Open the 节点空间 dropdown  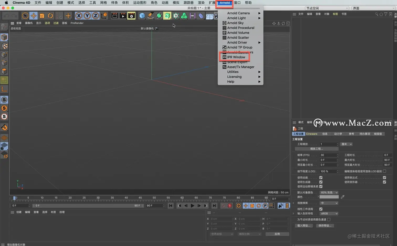point(327,8)
